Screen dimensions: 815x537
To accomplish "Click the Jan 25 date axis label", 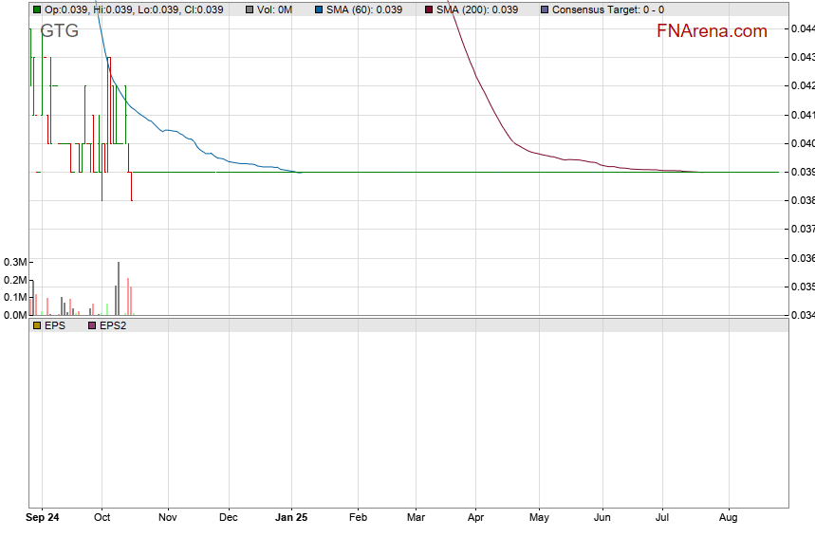I will click(x=292, y=518).
